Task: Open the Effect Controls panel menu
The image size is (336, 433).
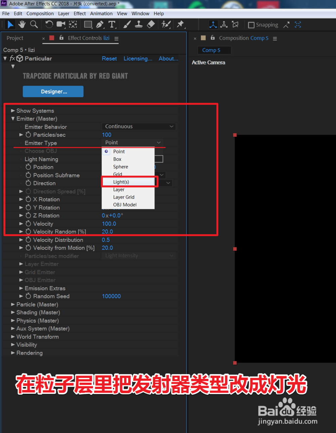Action: coord(116,38)
